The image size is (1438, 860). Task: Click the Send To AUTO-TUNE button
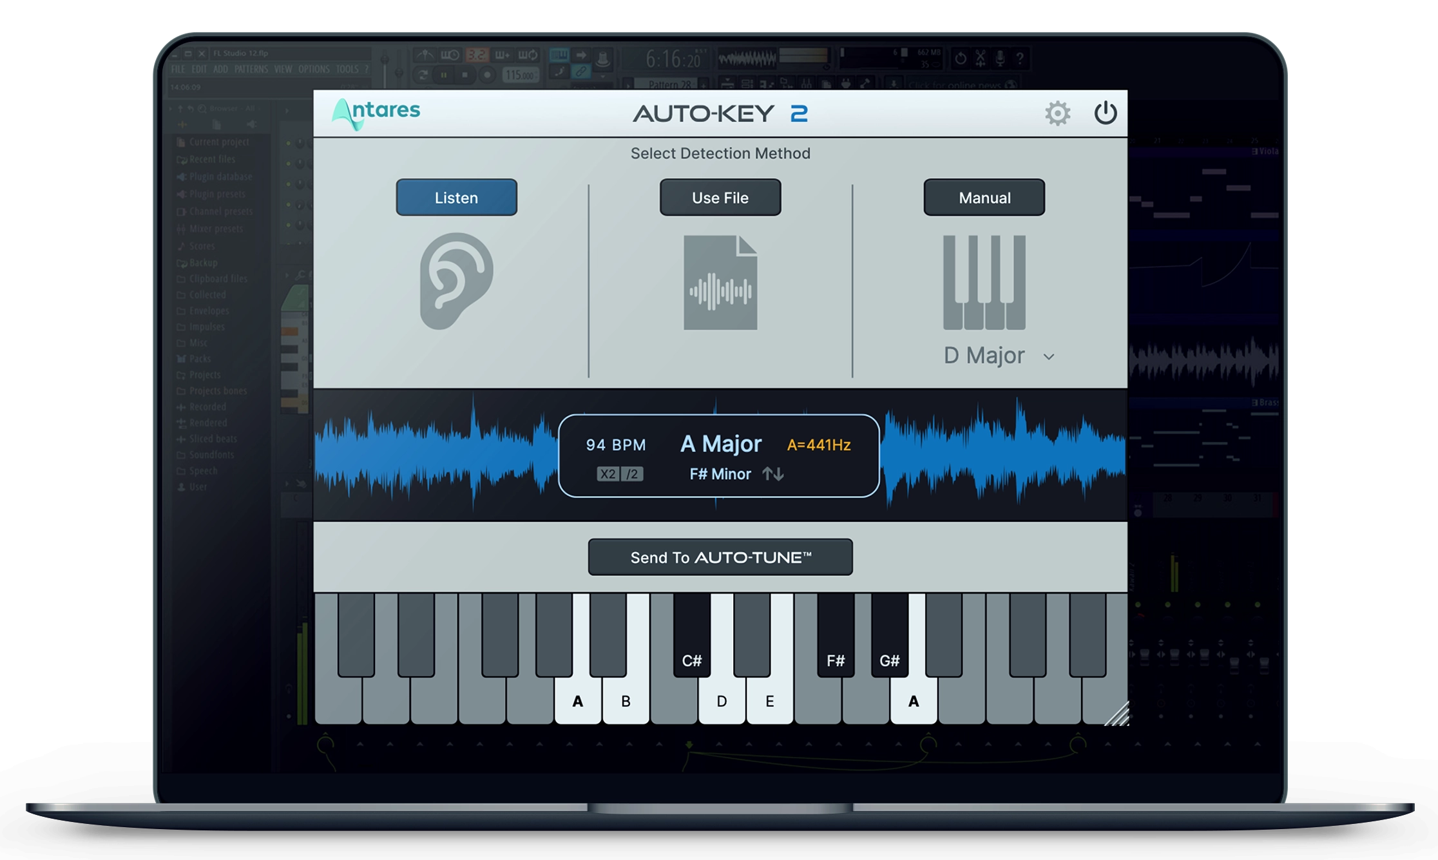(x=716, y=557)
